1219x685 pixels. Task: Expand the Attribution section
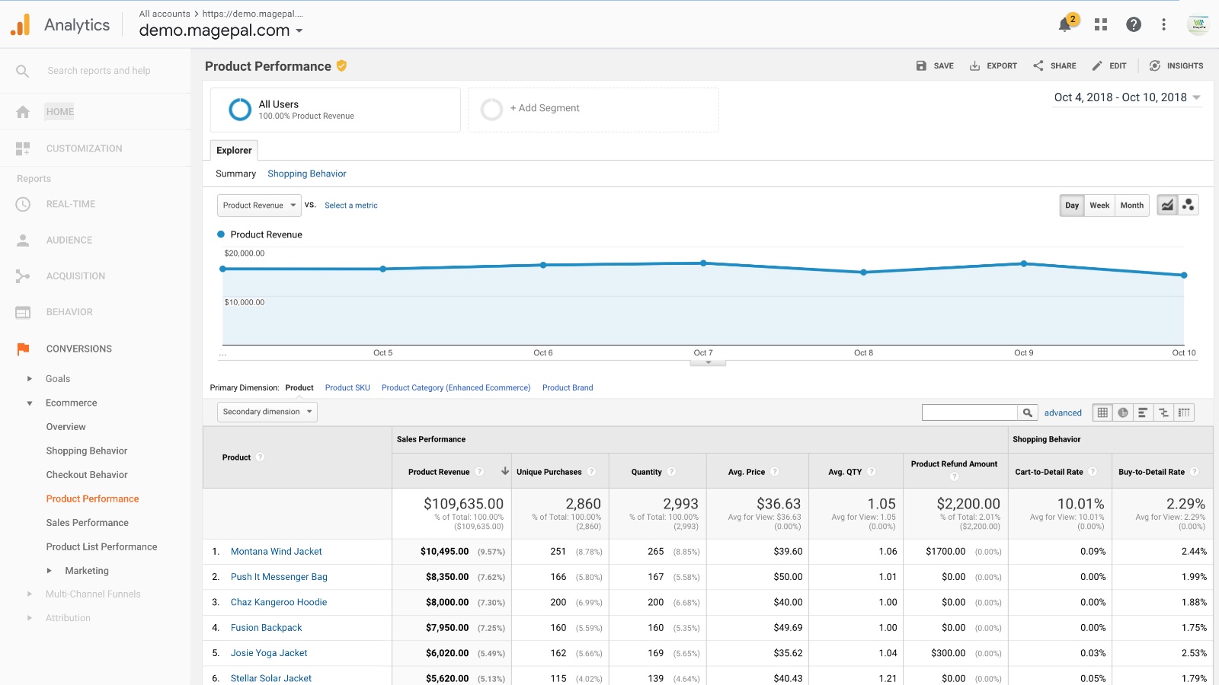tap(30, 618)
